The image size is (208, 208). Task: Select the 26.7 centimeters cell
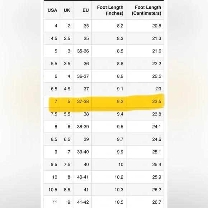(157, 202)
